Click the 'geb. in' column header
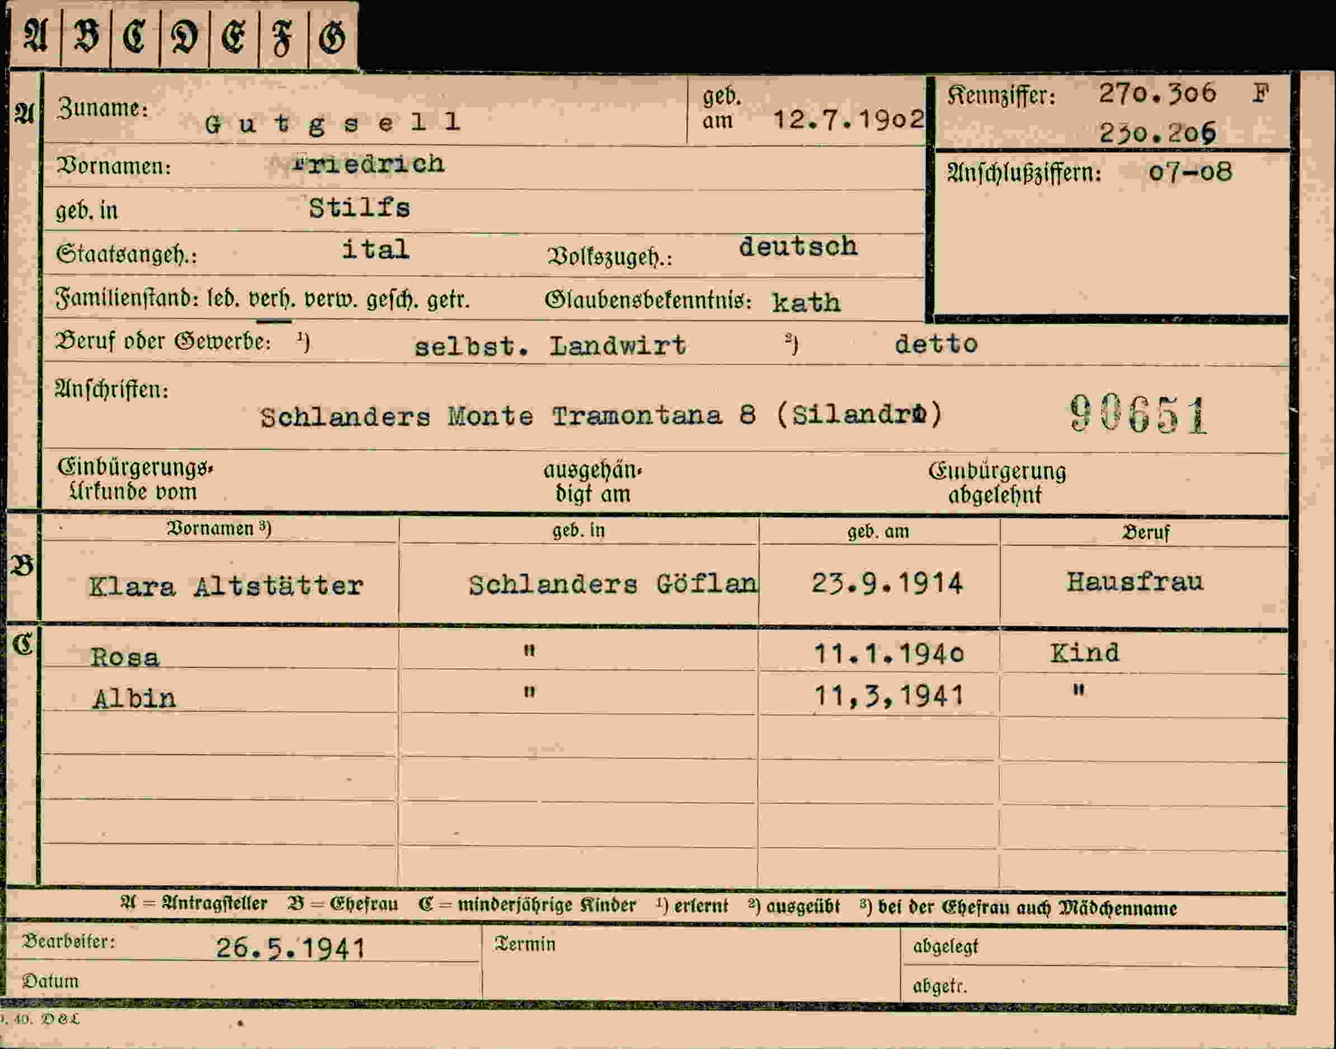1336x1049 pixels. 578,530
